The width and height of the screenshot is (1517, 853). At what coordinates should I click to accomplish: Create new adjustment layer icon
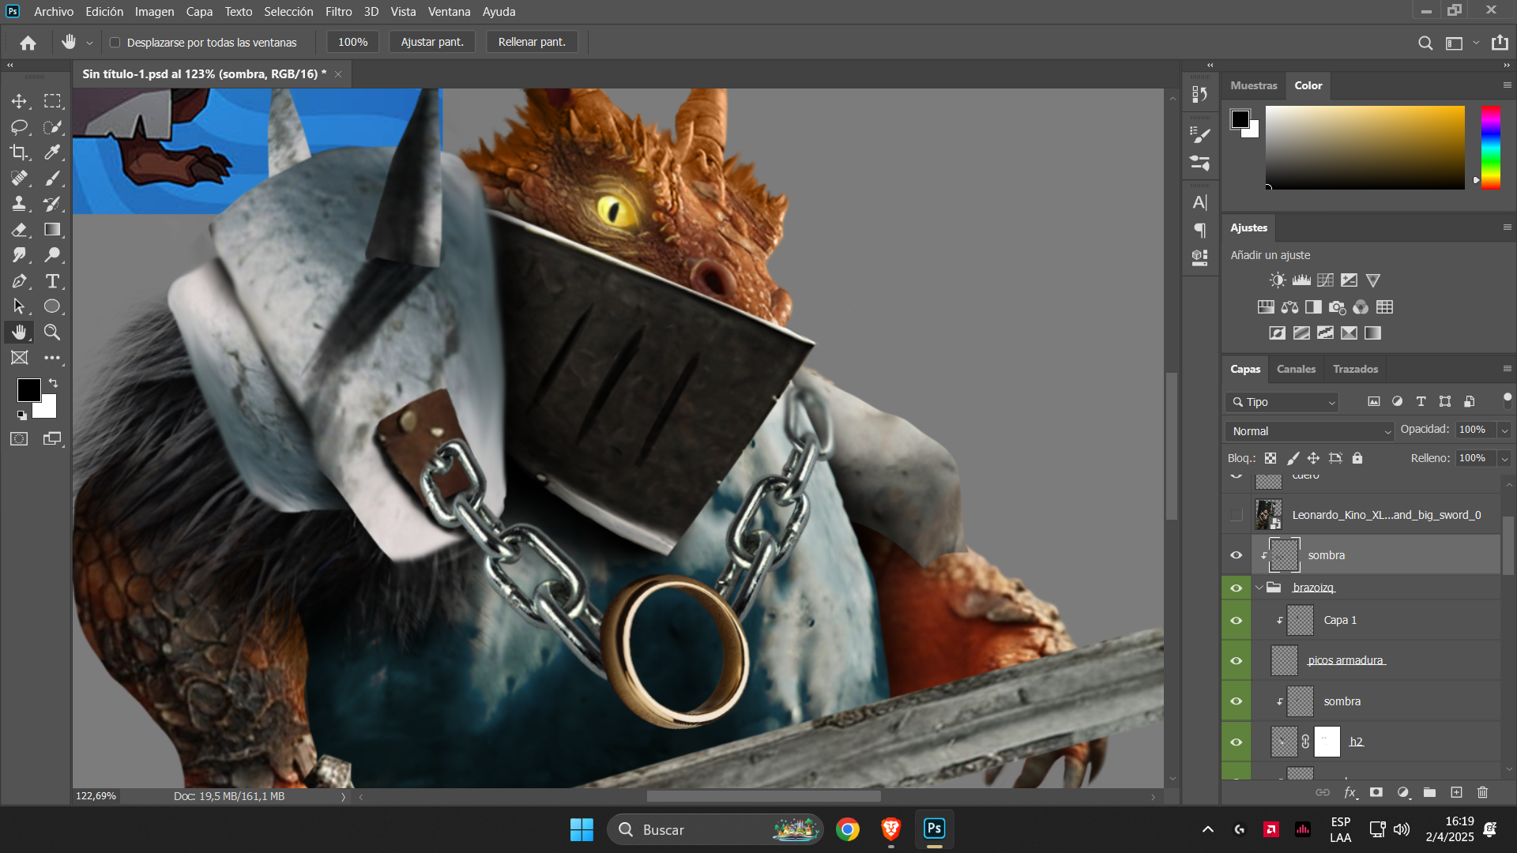pyautogui.click(x=1403, y=792)
